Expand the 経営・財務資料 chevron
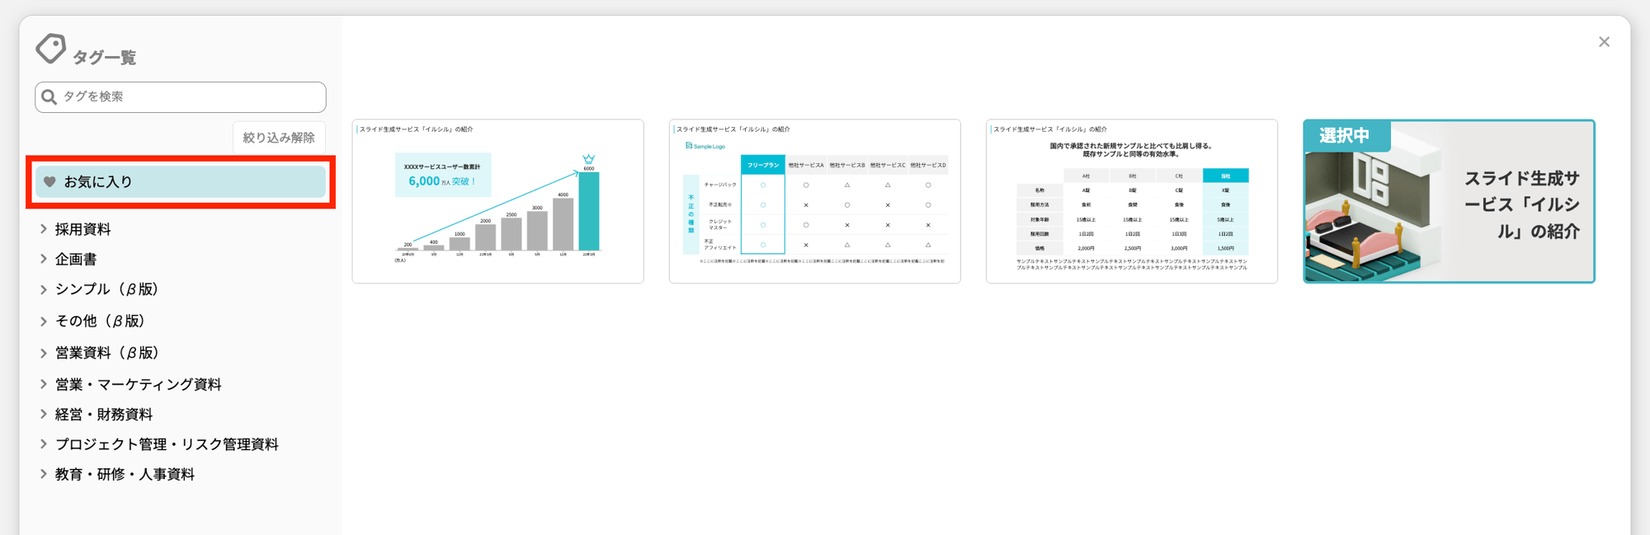The height and width of the screenshot is (535, 1650). pyautogui.click(x=44, y=414)
